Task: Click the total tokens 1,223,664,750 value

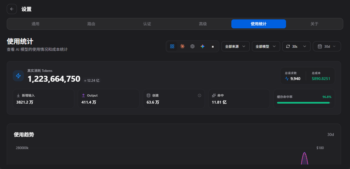Action: 54,79
